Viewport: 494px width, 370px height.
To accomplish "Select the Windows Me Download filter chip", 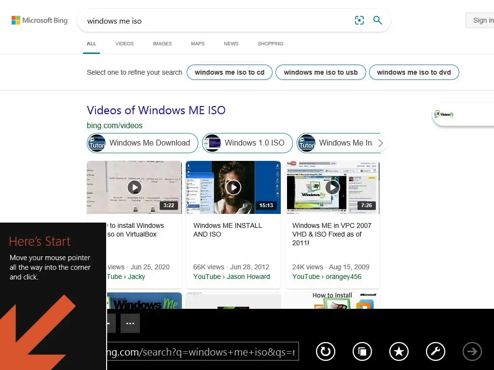I will click(x=142, y=143).
